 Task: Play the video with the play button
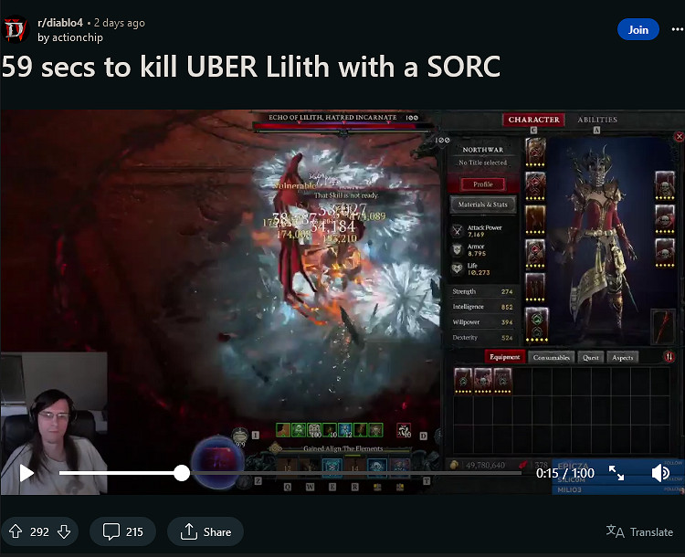click(x=26, y=473)
